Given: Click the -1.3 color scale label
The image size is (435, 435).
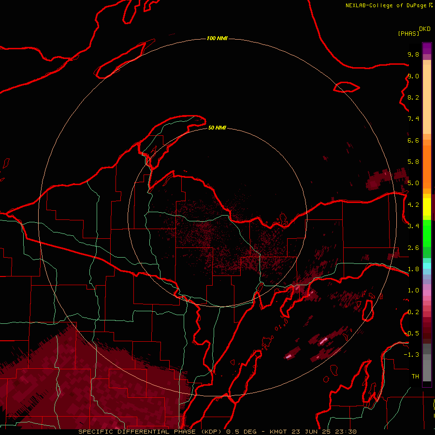Looking at the screenshot, I should tap(411, 355).
